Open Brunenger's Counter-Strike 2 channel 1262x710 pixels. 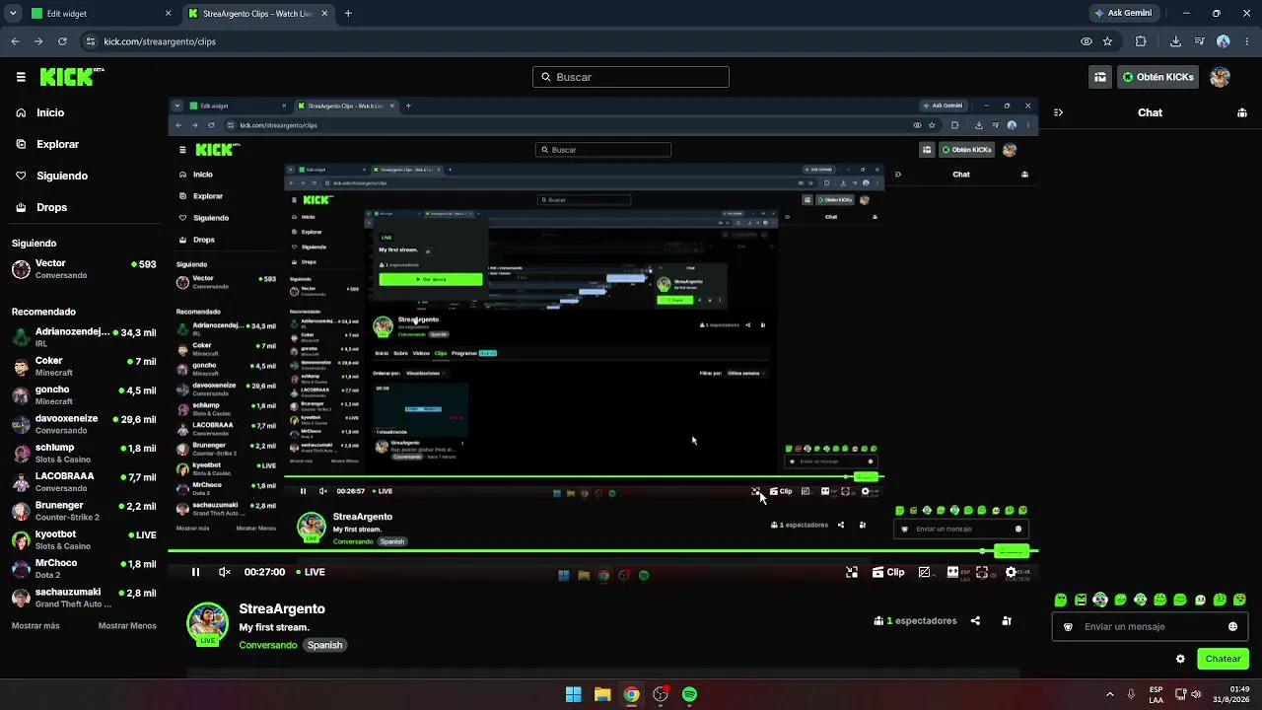pyautogui.click(x=84, y=511)
